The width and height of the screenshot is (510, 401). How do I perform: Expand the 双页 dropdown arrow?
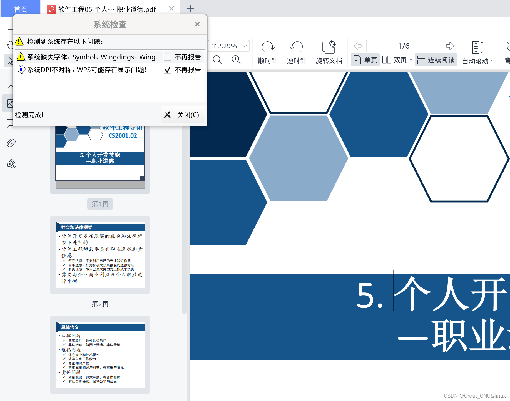pos(411,60)
